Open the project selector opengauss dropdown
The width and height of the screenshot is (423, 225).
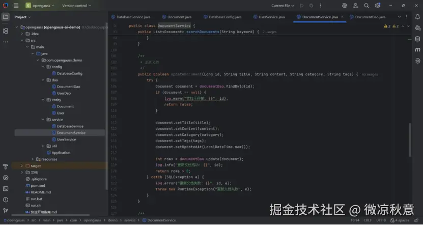click(40, 6)
